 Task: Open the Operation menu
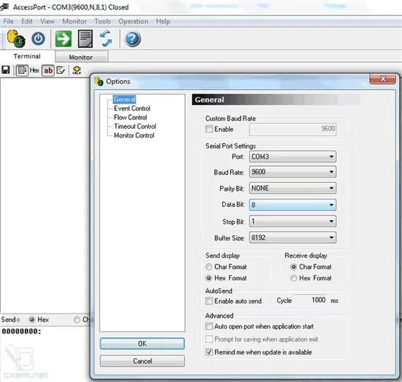[x=134, y=21]
